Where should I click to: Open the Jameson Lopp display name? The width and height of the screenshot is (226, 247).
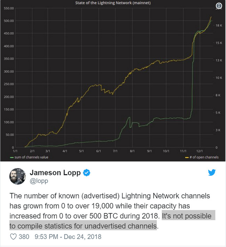pos(55,173)
